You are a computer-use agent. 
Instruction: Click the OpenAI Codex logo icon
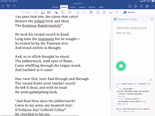click(115, 19)
